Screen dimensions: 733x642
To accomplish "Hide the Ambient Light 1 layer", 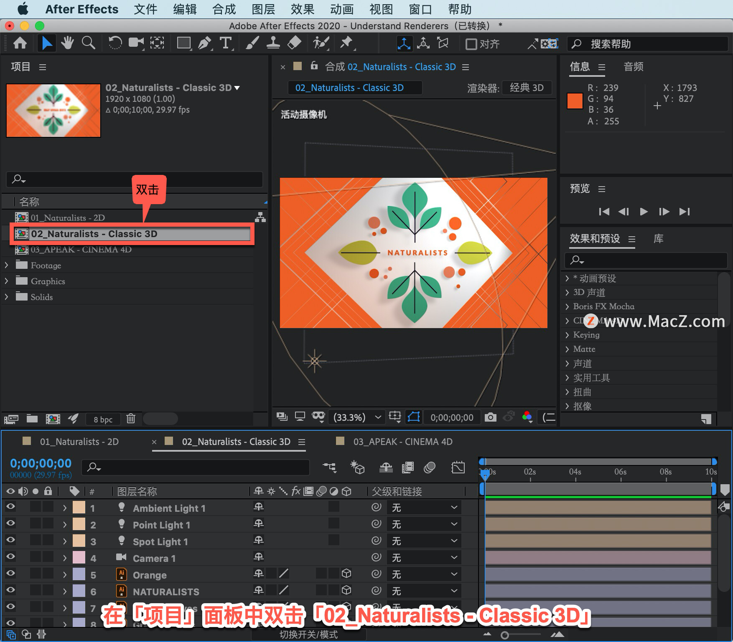I will pos(10,507).
